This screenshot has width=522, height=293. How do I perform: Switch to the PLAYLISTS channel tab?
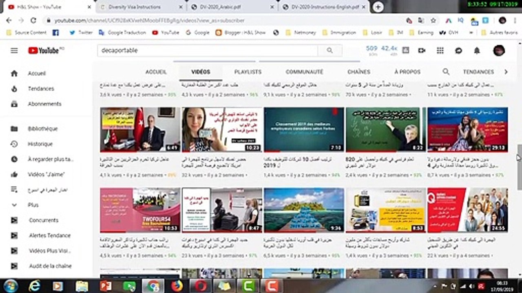click(248, 72)
